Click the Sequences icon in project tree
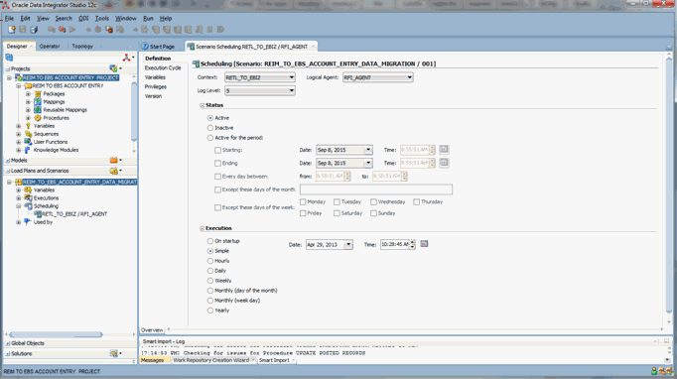The height and width of the screenshot is (379, 677). [x=28, y=134]
